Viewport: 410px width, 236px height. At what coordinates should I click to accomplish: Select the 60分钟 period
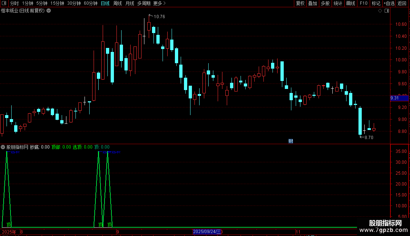(x=91, y=3)
